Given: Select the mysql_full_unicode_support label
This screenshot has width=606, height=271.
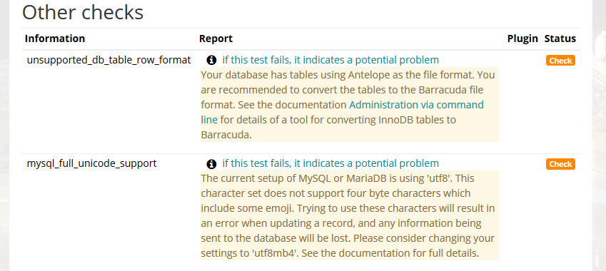Looking at the screenshot, I should point(91,164).
